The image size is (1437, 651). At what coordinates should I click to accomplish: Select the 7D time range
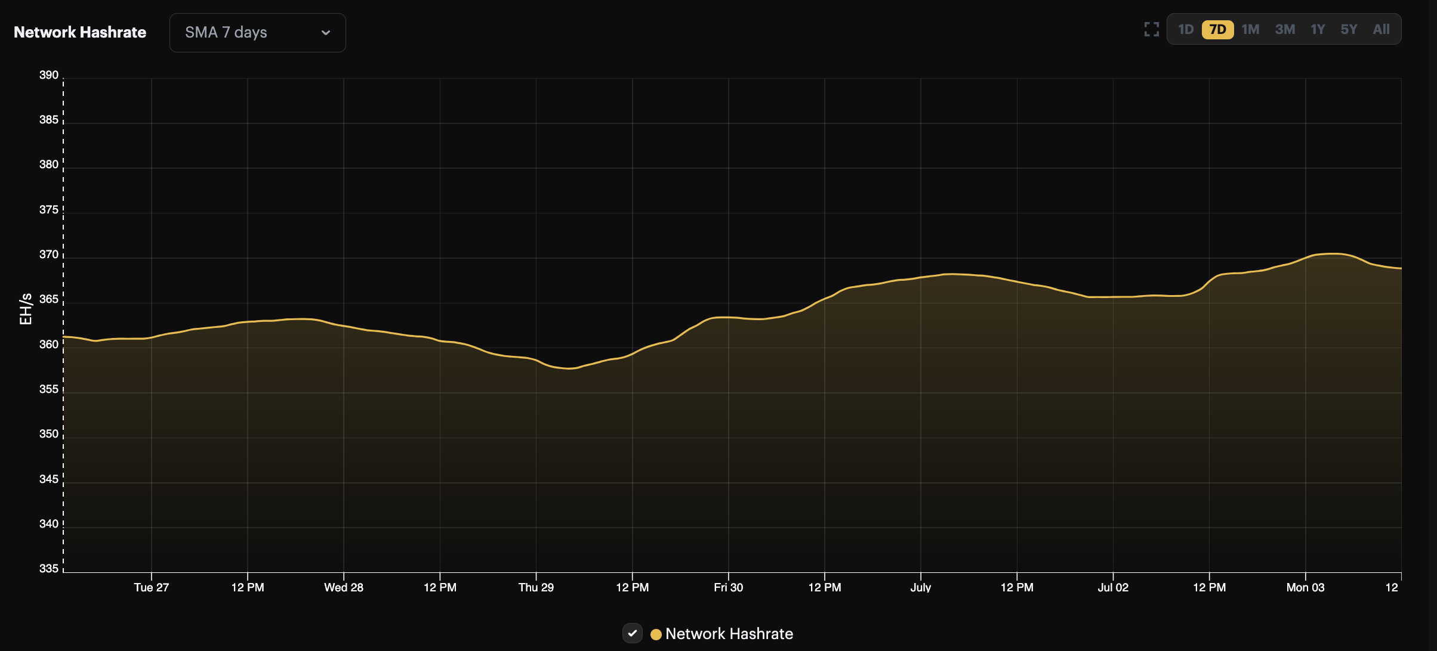[x=1219, y=29]
